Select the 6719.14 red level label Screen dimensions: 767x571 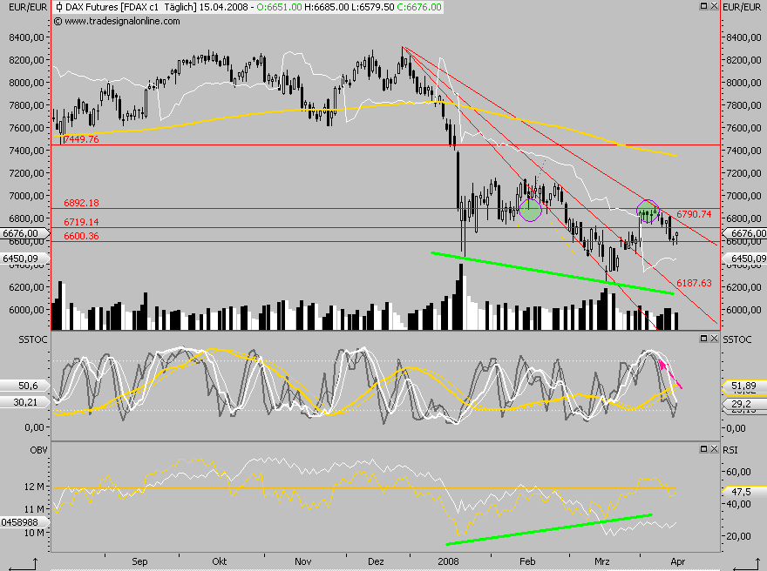(x=81, y=222)
